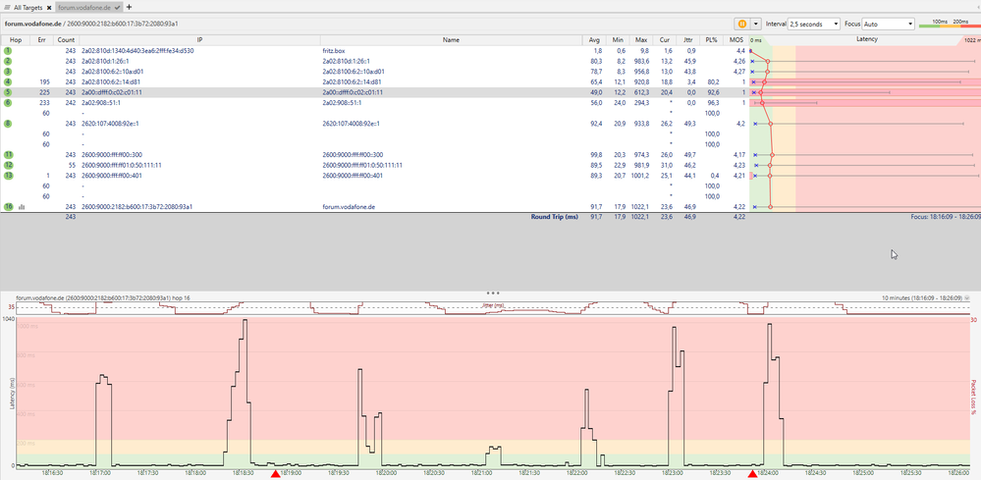This screenshot has width=981, height=480.
Task: Close the All Targets tab with X
Action: coord(49,7)
